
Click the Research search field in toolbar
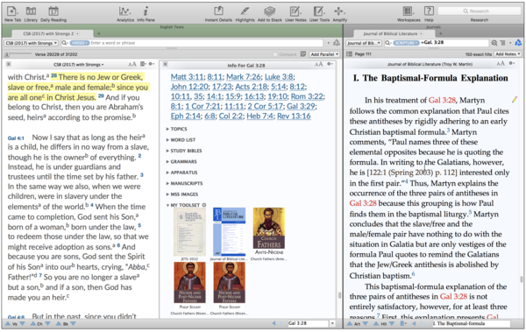tap(479, 11)
